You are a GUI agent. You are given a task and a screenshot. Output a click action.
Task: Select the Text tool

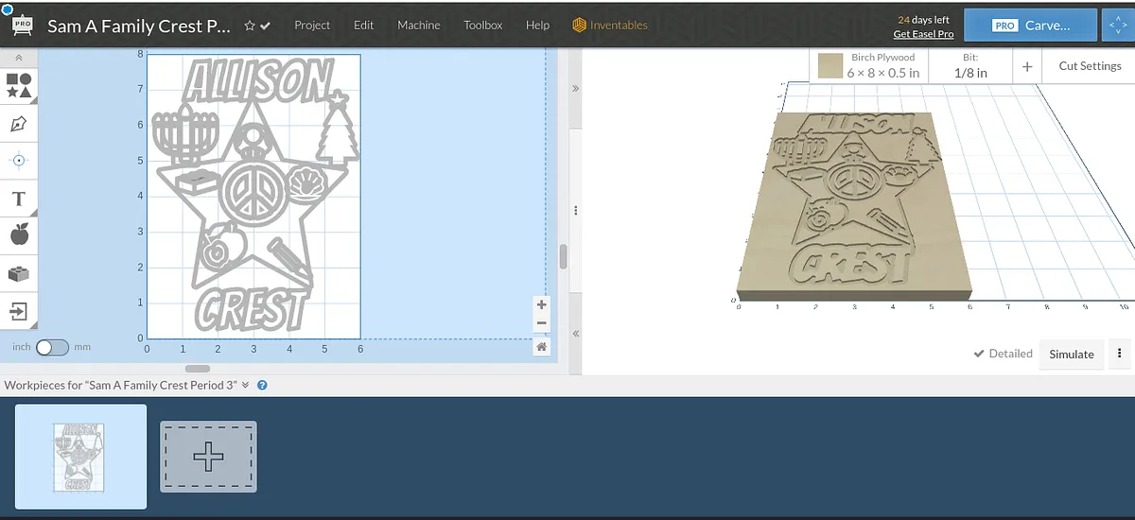19,199
